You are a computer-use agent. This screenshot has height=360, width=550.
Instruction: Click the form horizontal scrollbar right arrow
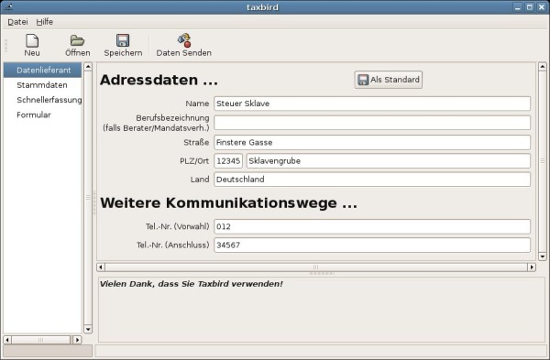pos(532,267)
